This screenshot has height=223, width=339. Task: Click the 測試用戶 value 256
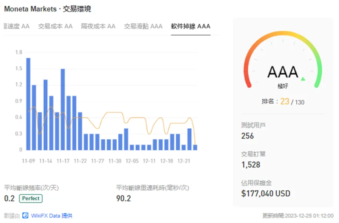247,136
